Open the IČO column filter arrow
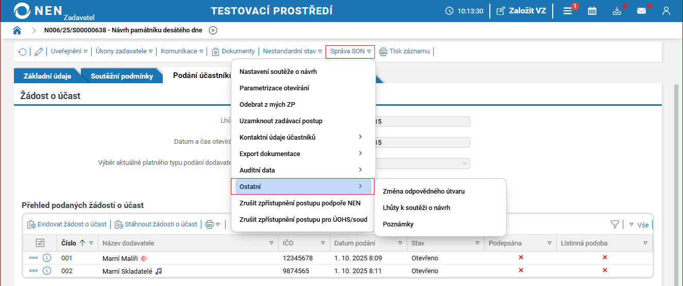683x286 pixels. 323,243
